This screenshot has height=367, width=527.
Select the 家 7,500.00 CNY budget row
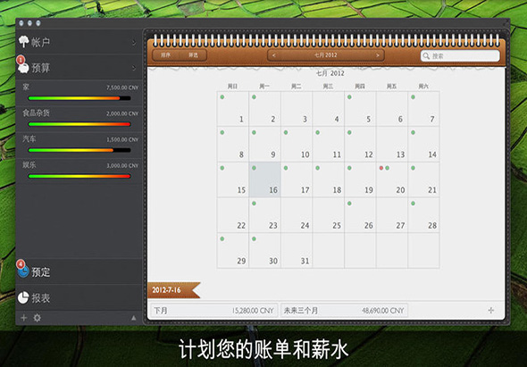pyautogui.click(x=79, y=93)
